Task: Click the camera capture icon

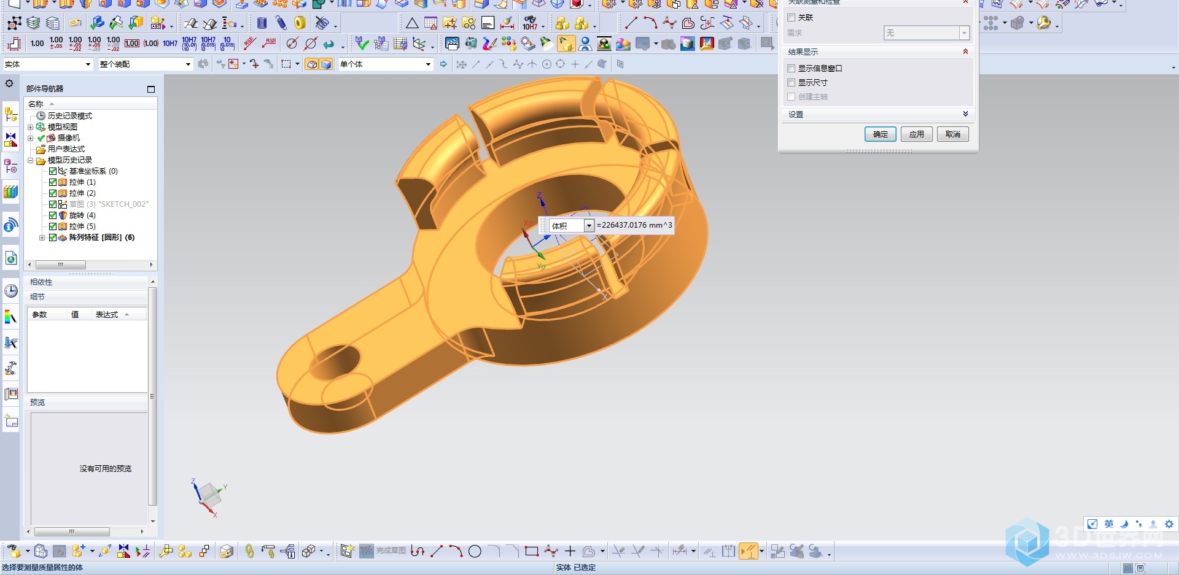Action: tap(471, 44)
